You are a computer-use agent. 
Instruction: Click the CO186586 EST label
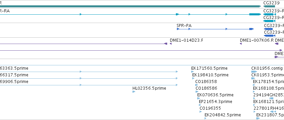(x=206, y=88)
